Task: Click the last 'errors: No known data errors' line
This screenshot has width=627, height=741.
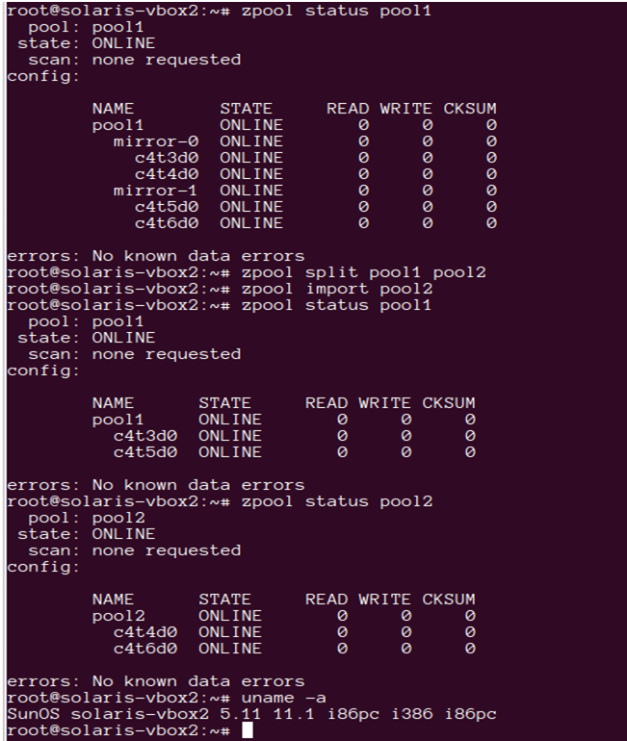Action: (156, 681)
